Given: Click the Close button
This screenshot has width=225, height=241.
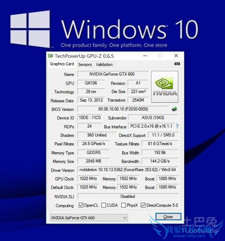Looking at the screenshot, I should coord(168,217).
